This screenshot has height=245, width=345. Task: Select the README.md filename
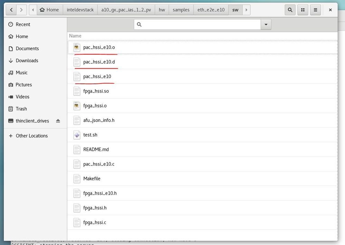coord(96,150)
